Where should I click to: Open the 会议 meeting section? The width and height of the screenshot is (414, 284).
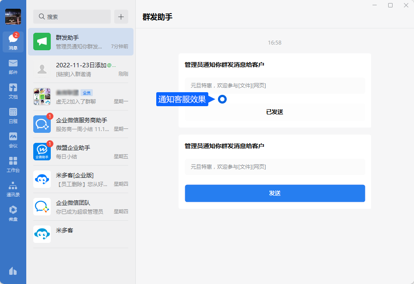coord(13,140)
